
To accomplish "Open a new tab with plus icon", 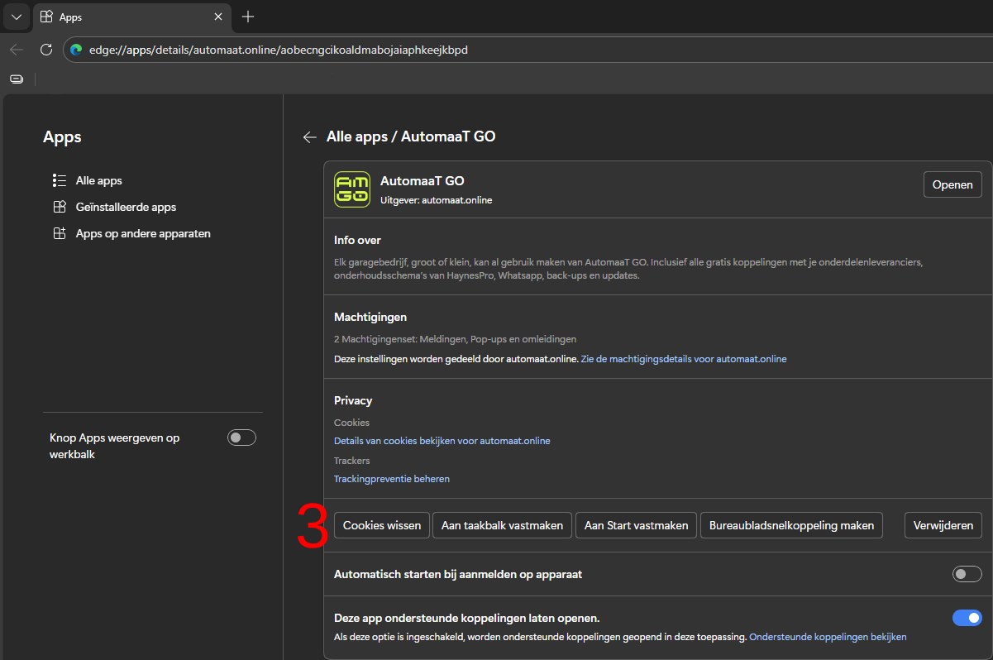I will [248, 17].
